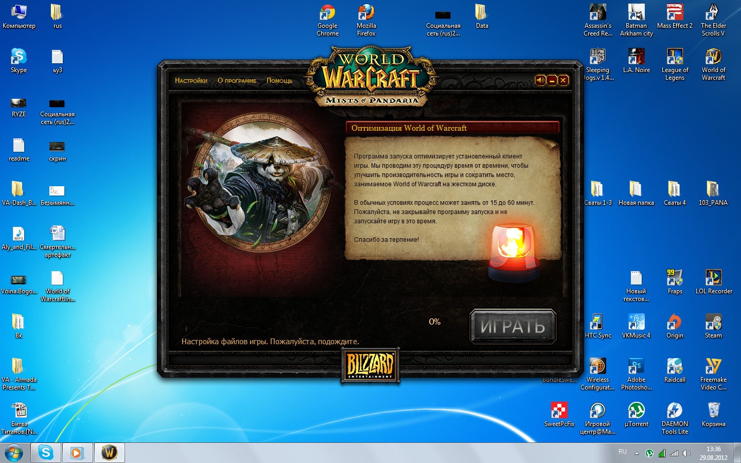Select the Смертельный артефакт Word document

[x=57, y=242]
